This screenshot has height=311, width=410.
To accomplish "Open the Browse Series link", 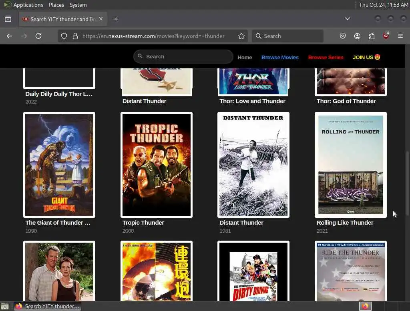I will [x=326, y=57].
